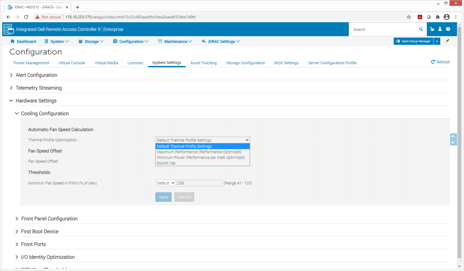464x271 pixels.
Task: Click the Apply button
Action: click(163, 197)
